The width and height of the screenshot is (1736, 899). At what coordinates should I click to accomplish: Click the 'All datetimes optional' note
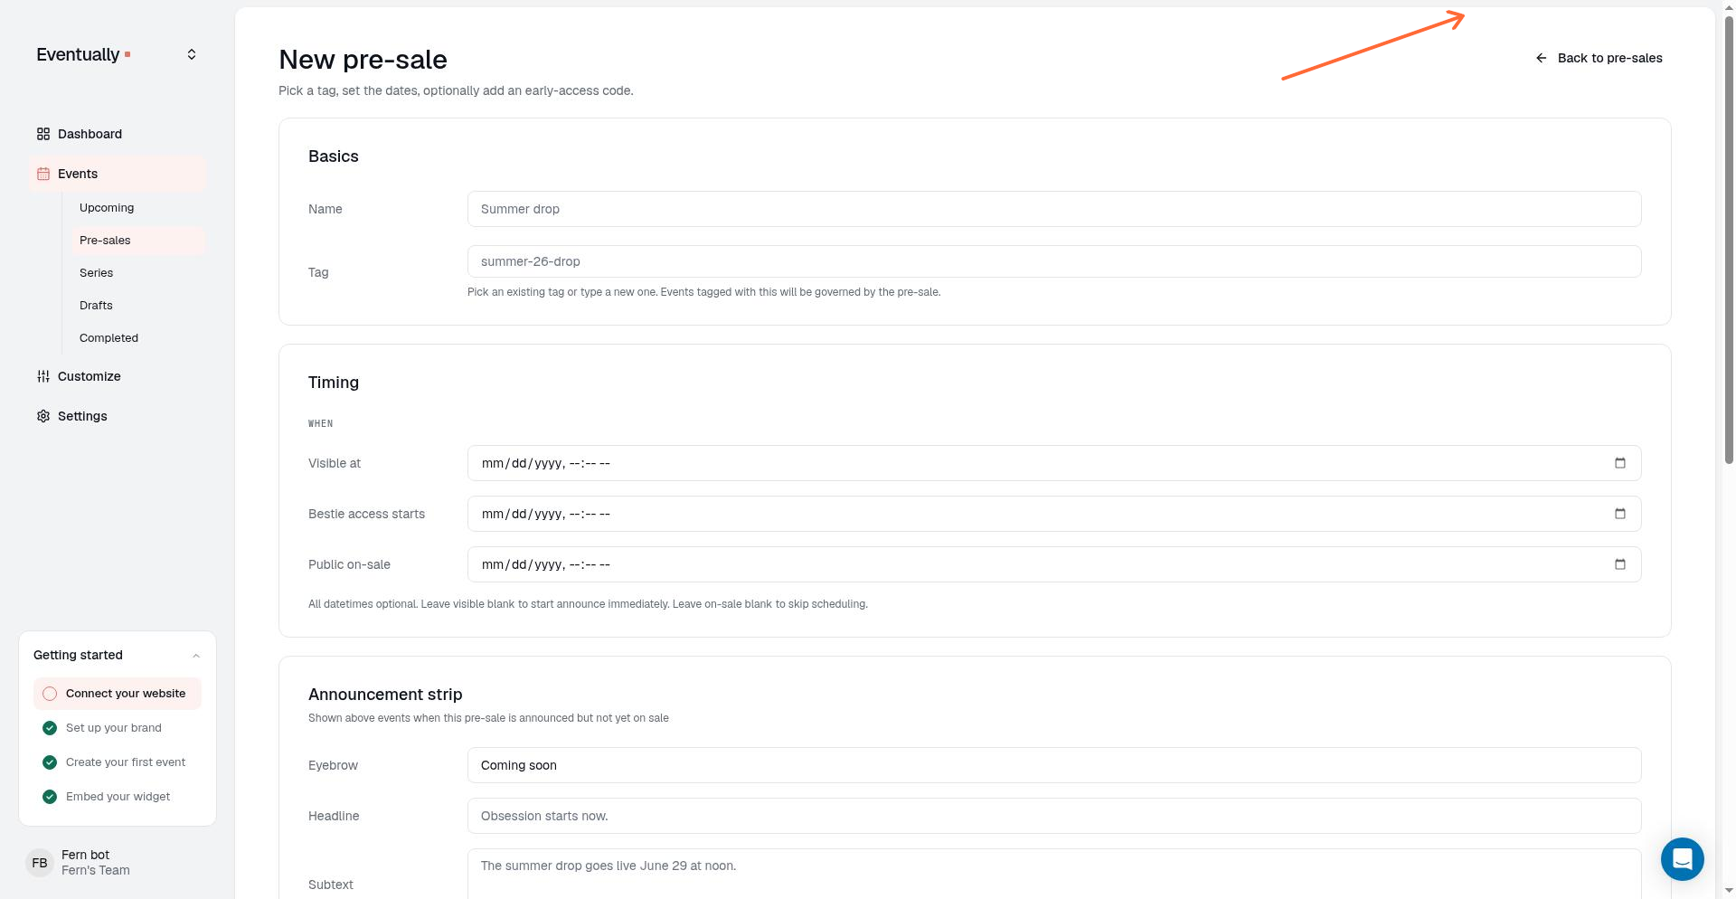coord(588,604)
